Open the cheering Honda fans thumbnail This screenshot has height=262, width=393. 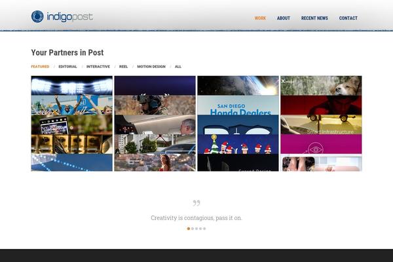point(72,105)
